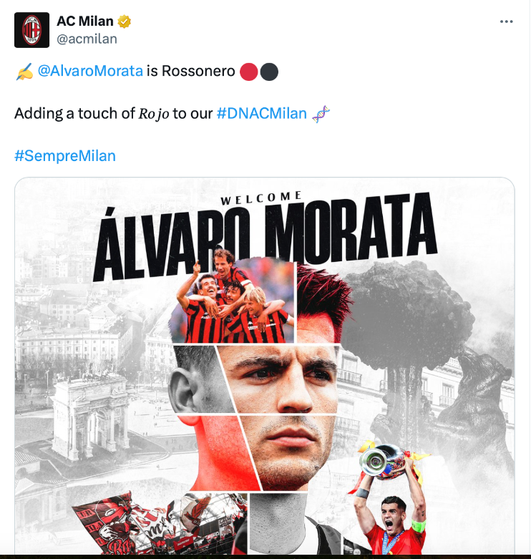Click the ÁLVARO MORATA headline in the graphic

click(x=265, y=235)
